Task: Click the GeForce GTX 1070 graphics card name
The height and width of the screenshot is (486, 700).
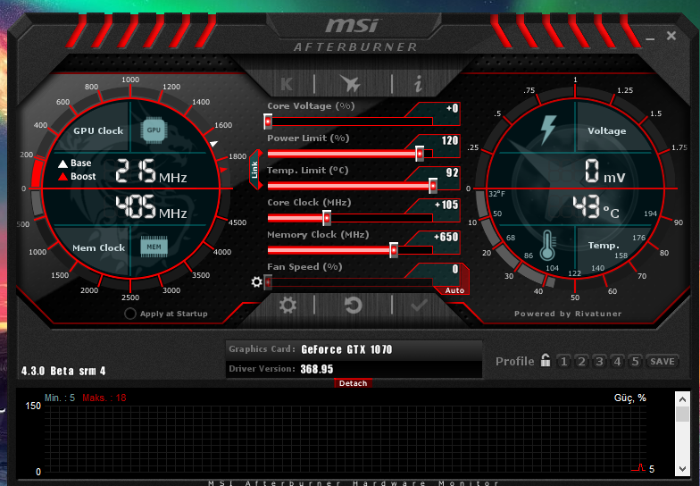Action: [346, 349]
